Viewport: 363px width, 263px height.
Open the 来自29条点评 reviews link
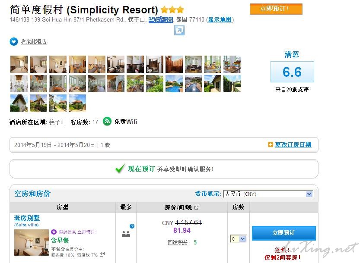coord(292,90)
